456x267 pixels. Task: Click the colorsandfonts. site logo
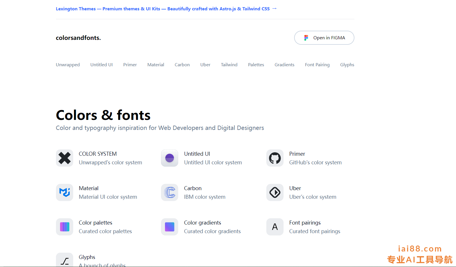click(78, 38)
